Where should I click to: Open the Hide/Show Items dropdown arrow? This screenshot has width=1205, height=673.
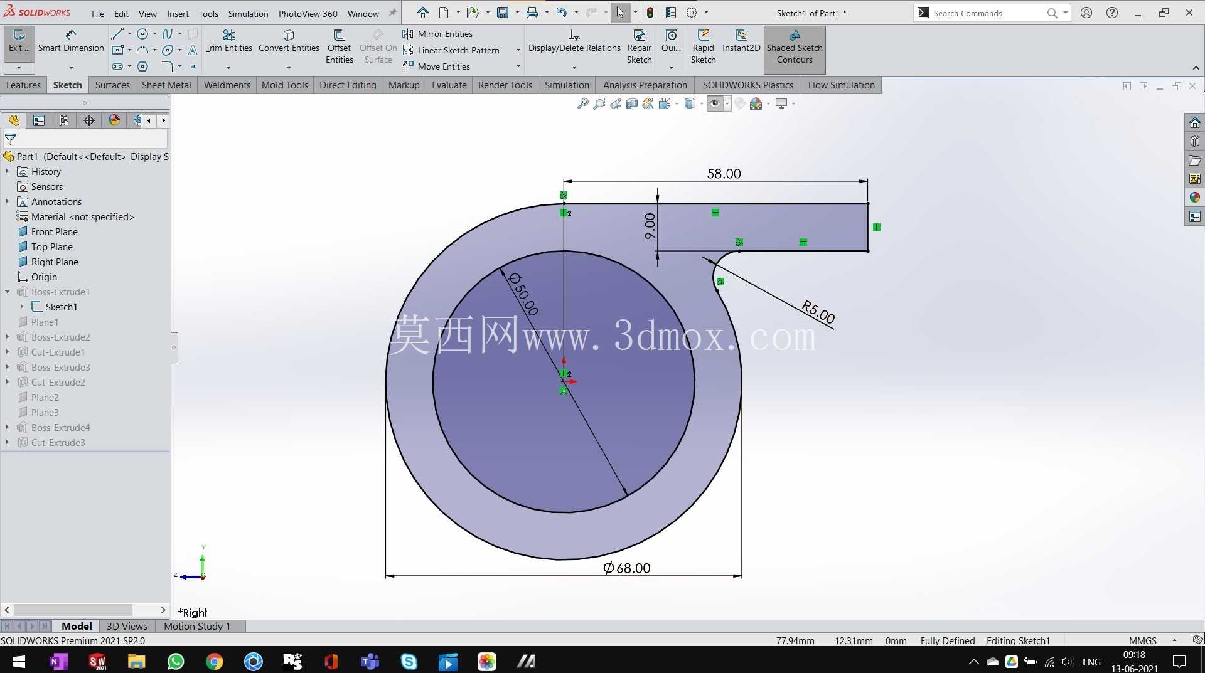727,103
